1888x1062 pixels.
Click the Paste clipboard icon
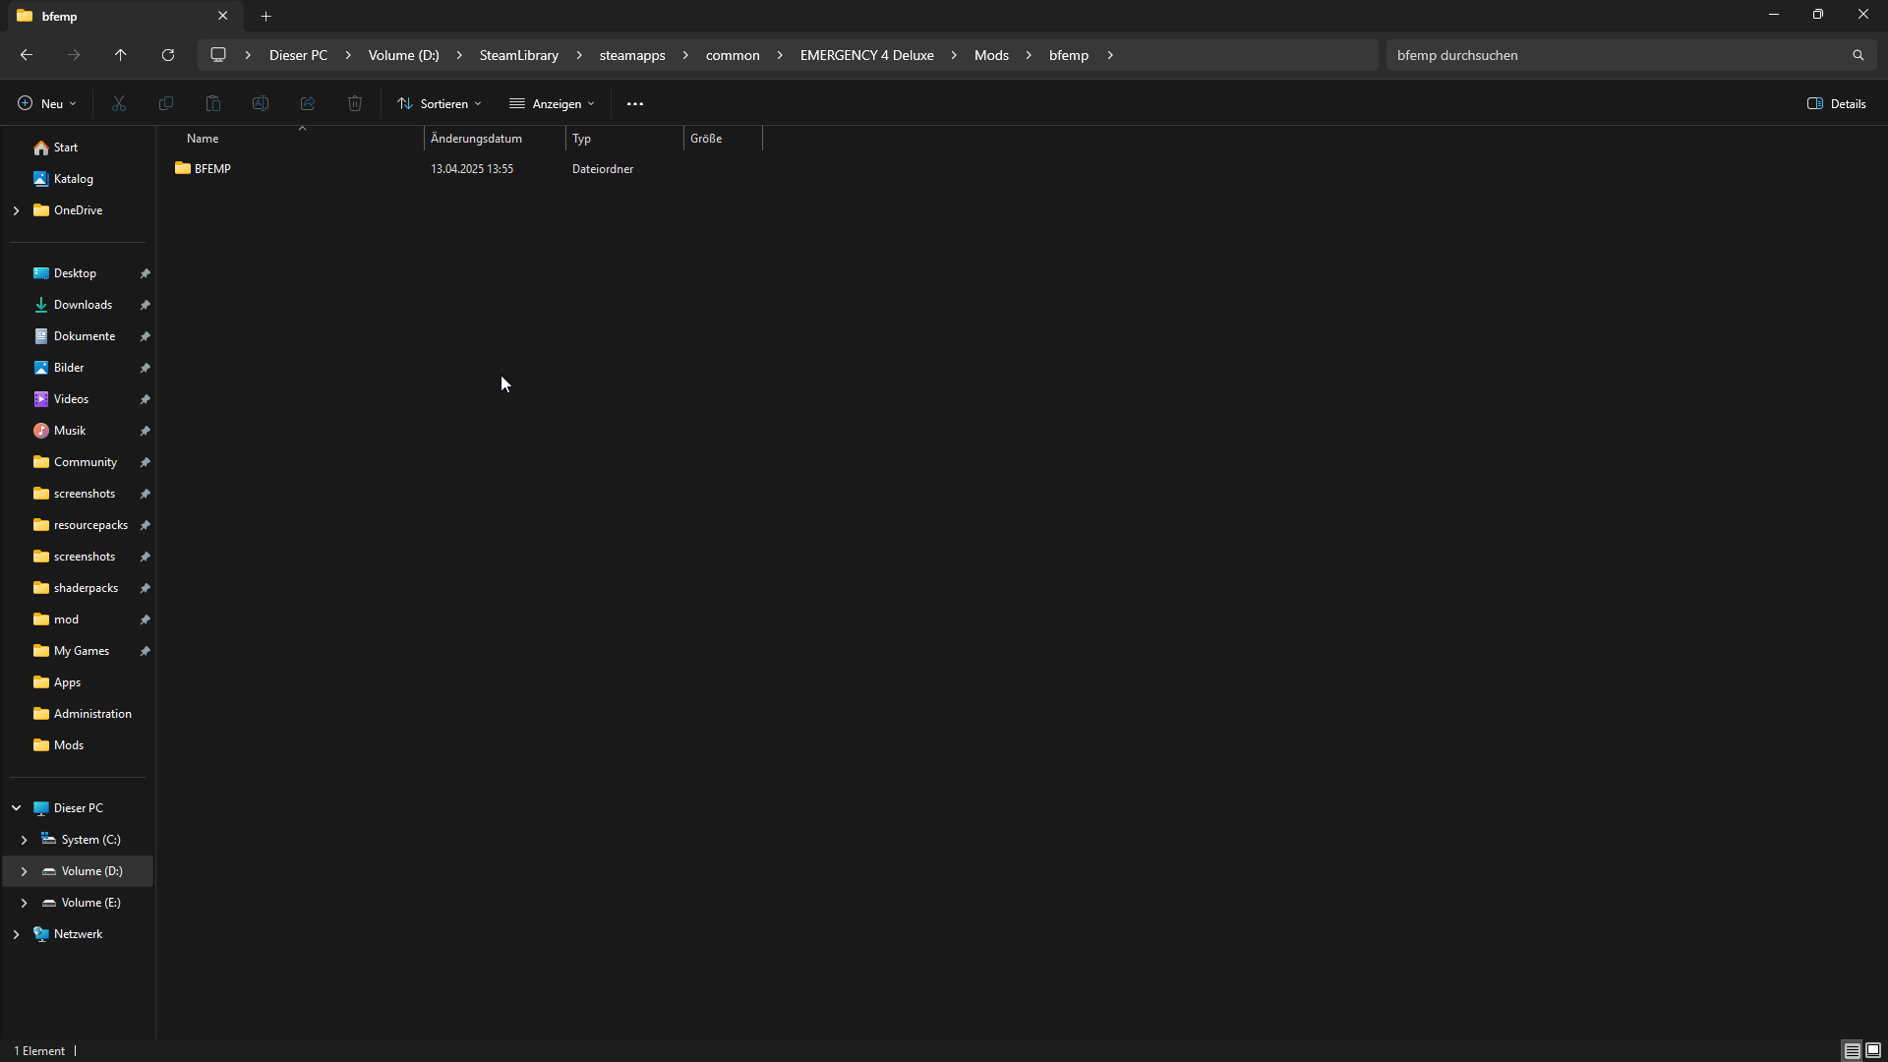pos(213,103)
